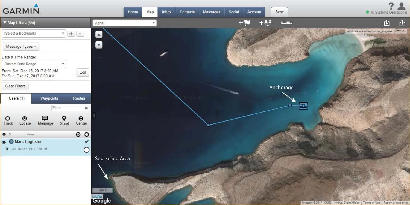Screen dimensions: 410x205
Task: Toggle visibility eye in list header
Action: click(4, 134)
